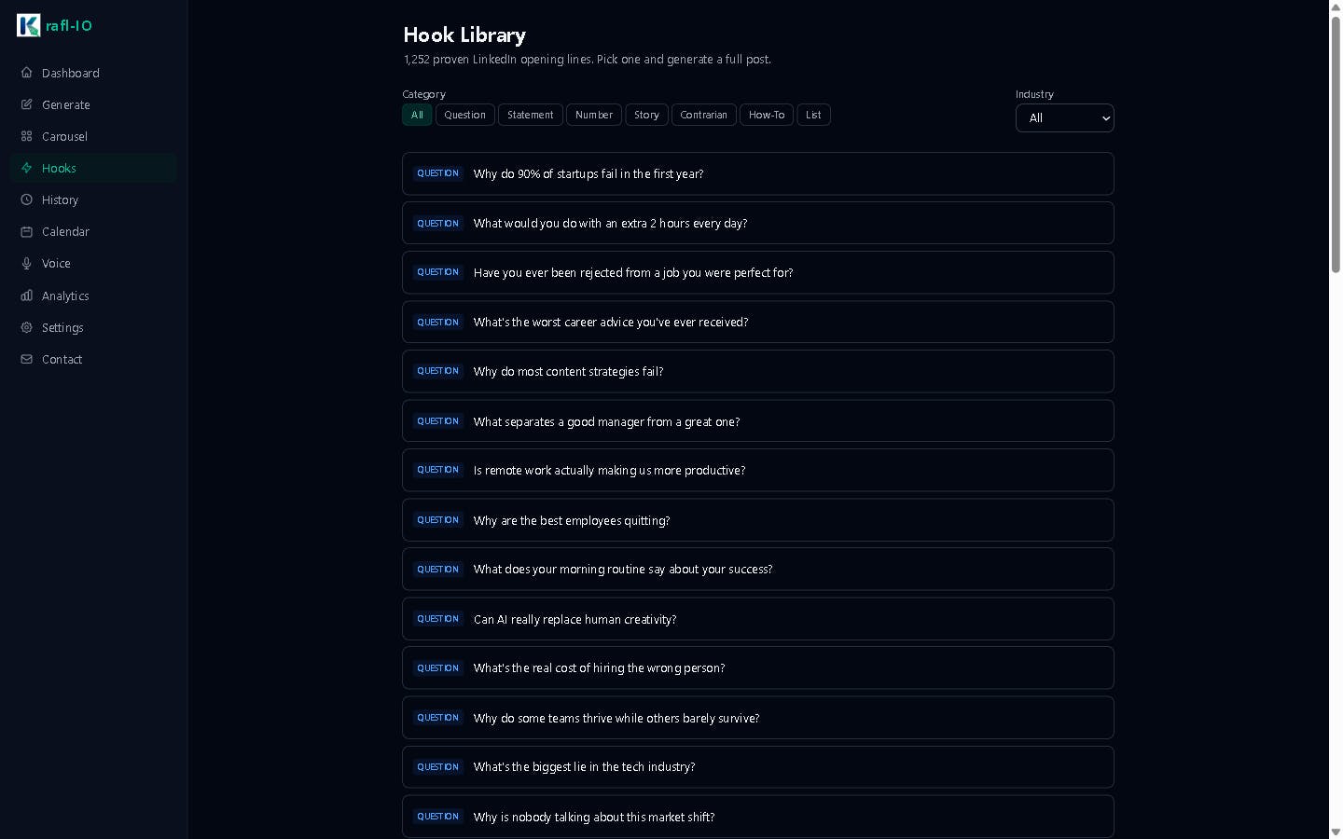
Task: Pick hook about being rejected from a job
Action: pyautogui.click(x=757, y=272)
